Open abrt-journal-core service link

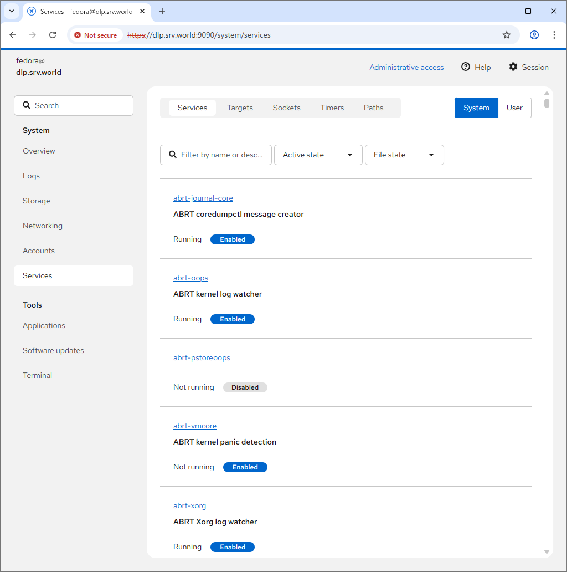203,198
